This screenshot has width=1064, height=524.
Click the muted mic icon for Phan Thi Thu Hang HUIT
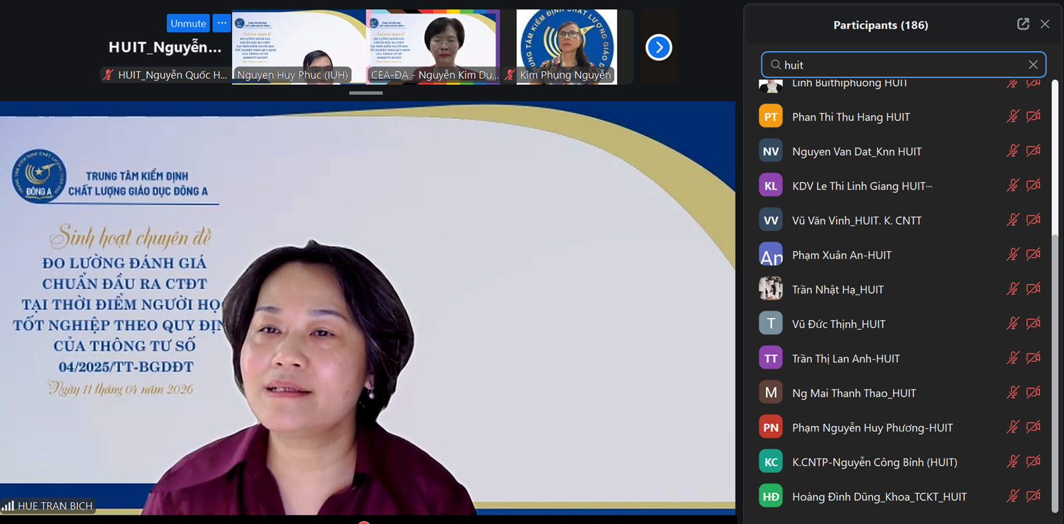point(1012,116)
